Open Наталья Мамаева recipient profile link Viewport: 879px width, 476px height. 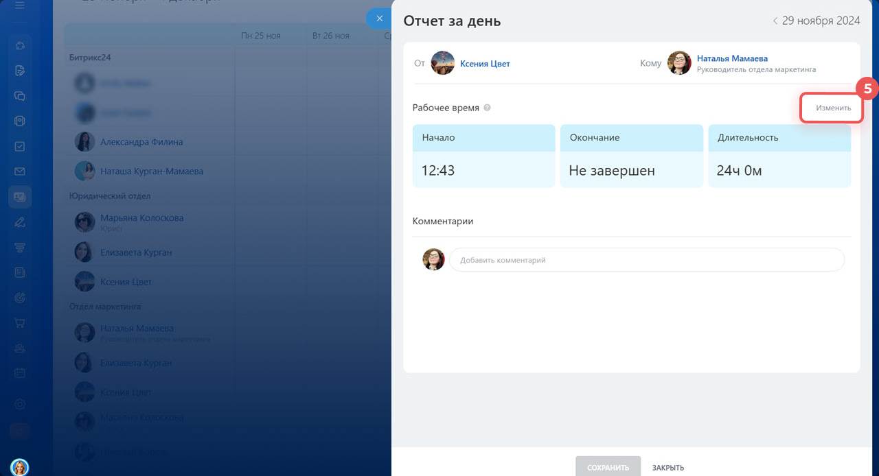point(732,58)
